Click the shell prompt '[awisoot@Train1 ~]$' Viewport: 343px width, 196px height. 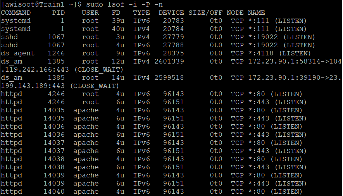pyautogui.click(x=41, y=4)
